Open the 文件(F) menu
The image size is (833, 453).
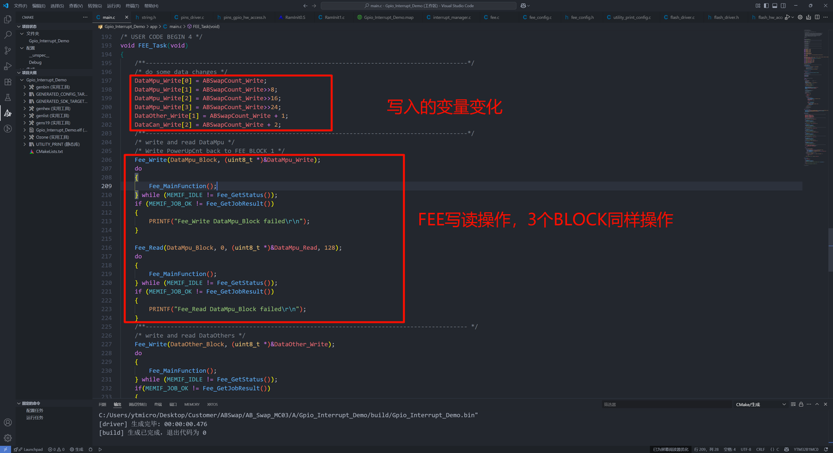(x=21, y=5)
